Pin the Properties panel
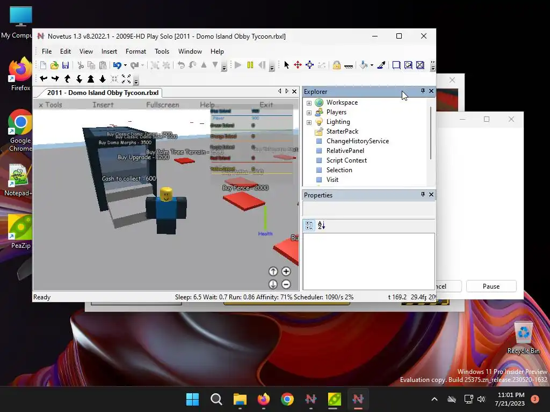The height and width of the screenshot is (412, 550). [423, 194]
